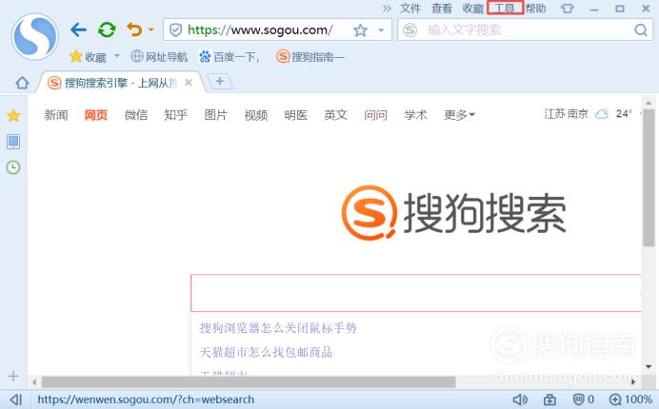Choose suggestion 天猫超市怎么找包邮商品
This screenshot has height=409, width=659.
coord(266,352)
